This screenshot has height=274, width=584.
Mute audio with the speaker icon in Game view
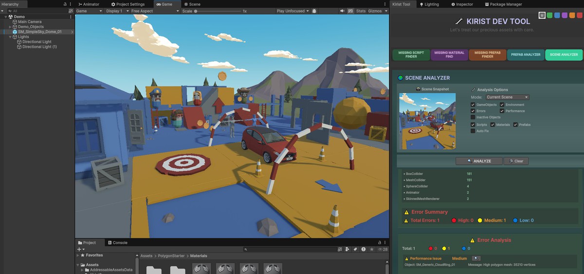[x=343, y=11]
